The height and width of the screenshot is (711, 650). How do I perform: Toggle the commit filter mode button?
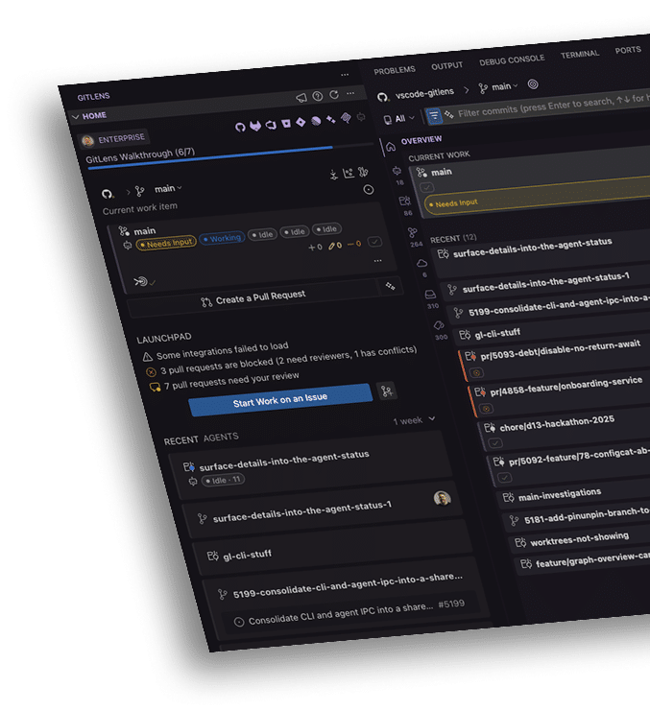click(x=434, y=116)
